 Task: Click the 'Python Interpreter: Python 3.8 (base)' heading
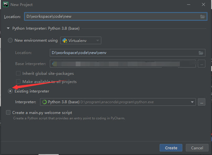pos(46,28)
